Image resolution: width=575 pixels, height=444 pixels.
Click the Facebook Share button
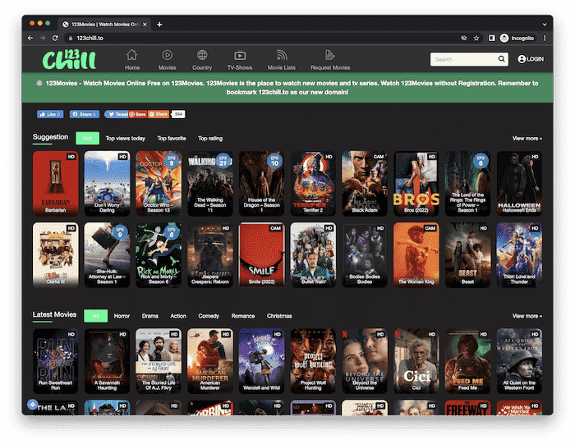85,114
